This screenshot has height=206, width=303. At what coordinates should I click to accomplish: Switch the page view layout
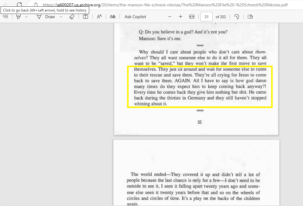[x=250, y=17]
